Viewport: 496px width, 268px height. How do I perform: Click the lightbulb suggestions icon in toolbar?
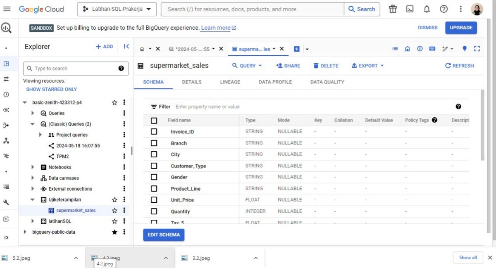464,49
